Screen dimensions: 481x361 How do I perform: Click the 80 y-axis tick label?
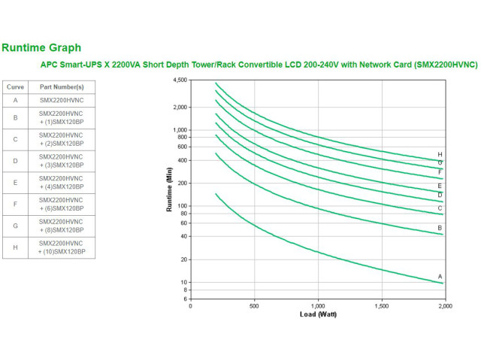pyautogui.click(x=184, y=214)
